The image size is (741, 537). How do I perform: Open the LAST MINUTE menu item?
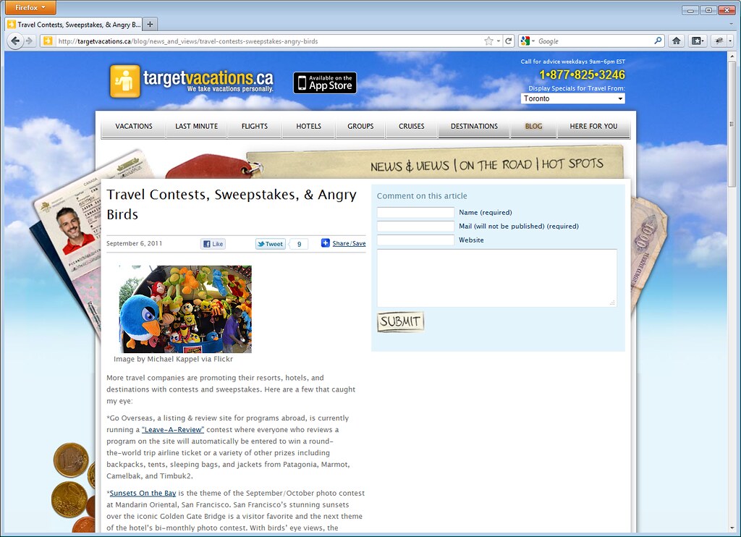[197, 127]
